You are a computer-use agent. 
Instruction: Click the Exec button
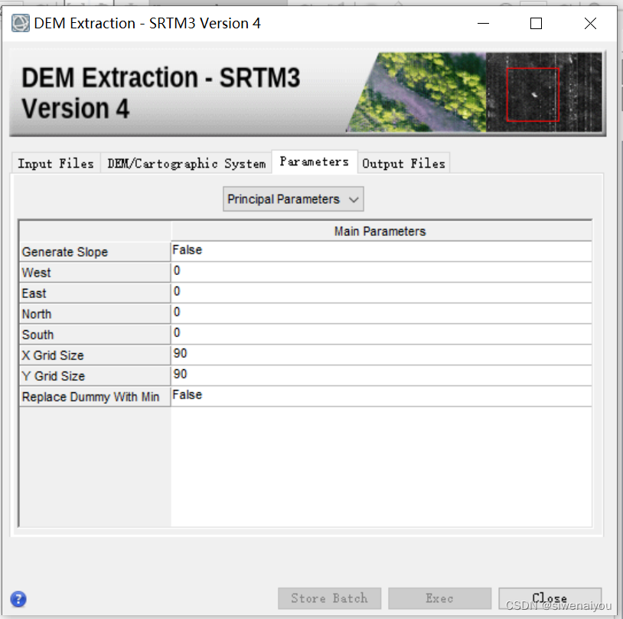[439, 598]
